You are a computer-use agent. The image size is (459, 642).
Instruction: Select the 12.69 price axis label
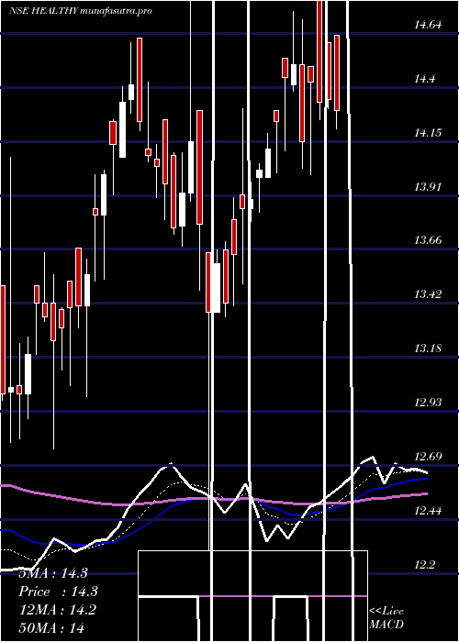(x=428, y=456)
